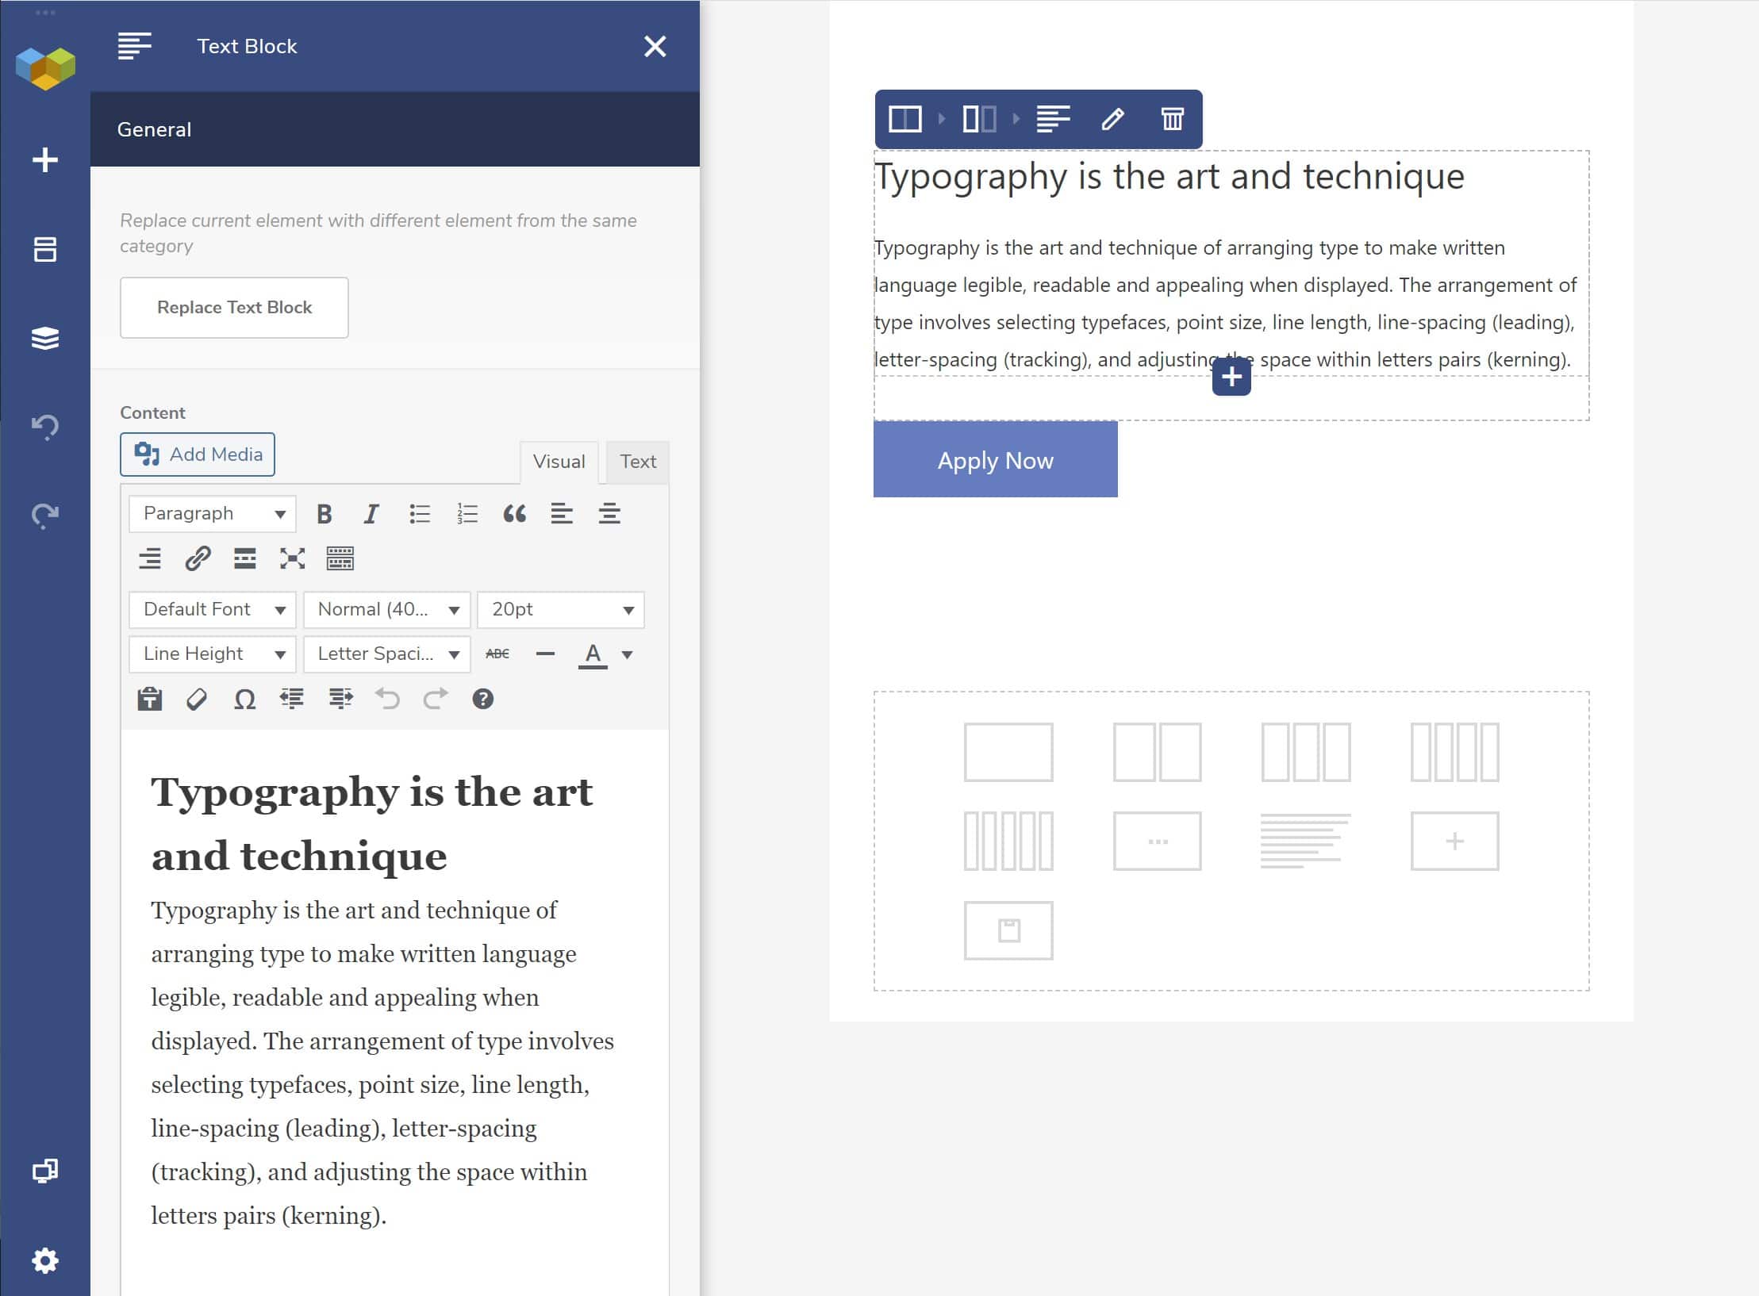Viewport: 1759px width, 1296px height.
Task: Toggle left text alignment
Action: tap(561, 513)
